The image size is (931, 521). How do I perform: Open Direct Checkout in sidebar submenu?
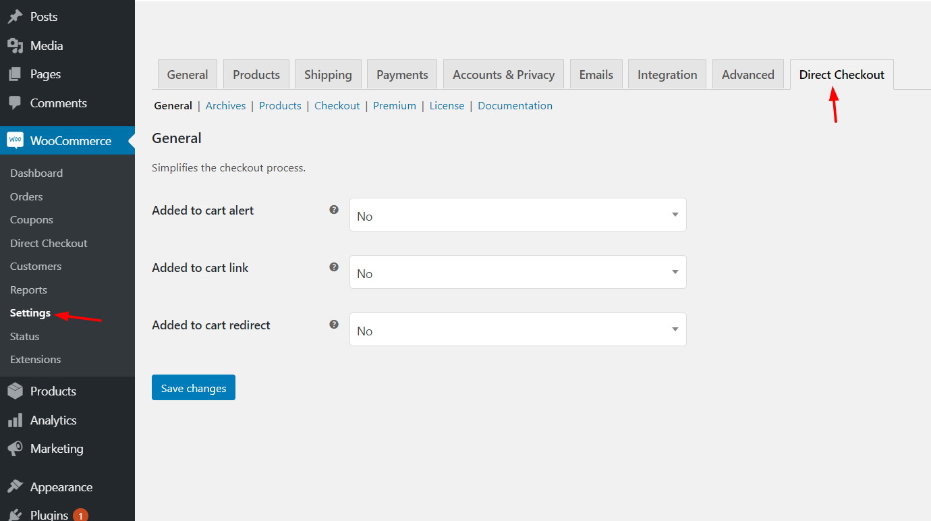[x=49, y=244]
